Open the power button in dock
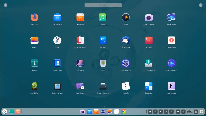206x116 pixels. pyautogui.click(x=196, y=112)
